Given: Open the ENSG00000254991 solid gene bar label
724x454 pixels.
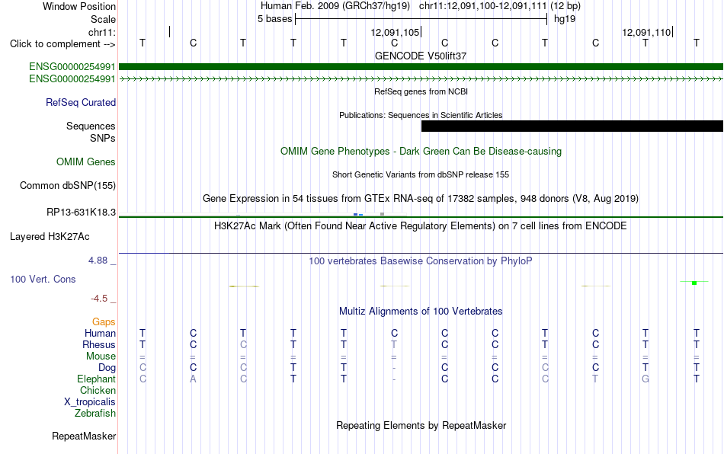Looking at the screenshot, I should (x=72, y=67).
